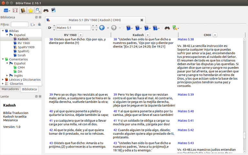
Task: Toggle fullscreen mode icon
Action: click(x=15, y=11)
